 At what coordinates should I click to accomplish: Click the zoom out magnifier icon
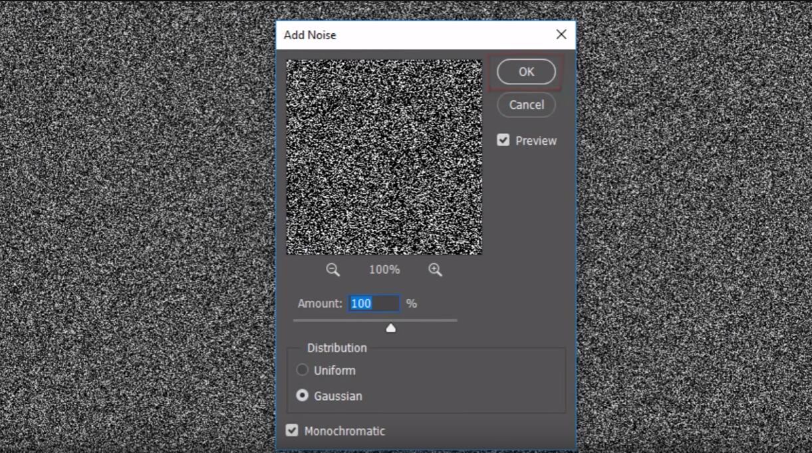pyautogui.click(x=333, y=270)
